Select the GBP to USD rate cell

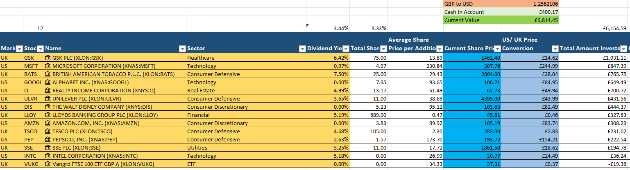[530, 4]
